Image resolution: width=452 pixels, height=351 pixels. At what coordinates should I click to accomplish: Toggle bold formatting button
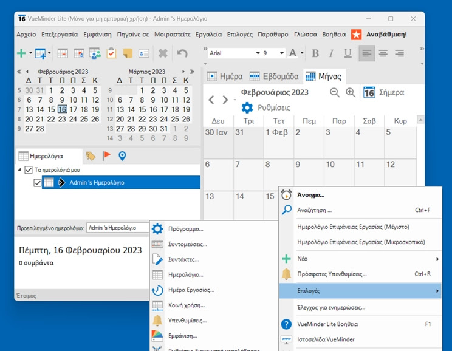(315, 53)
